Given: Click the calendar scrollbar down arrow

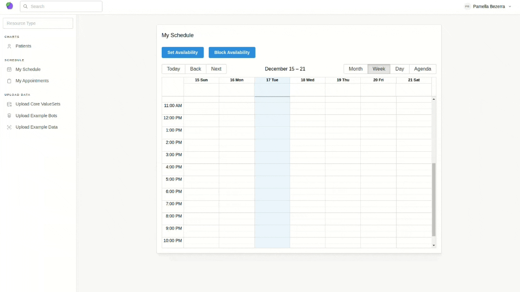Looking at the screenshot, I should pyautogui.click(x=434, y=245).
